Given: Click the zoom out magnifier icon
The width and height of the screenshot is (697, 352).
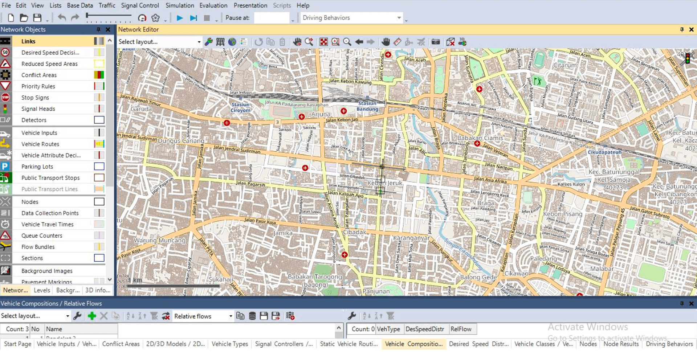Looking at the screenshot, I should [347, 42].
